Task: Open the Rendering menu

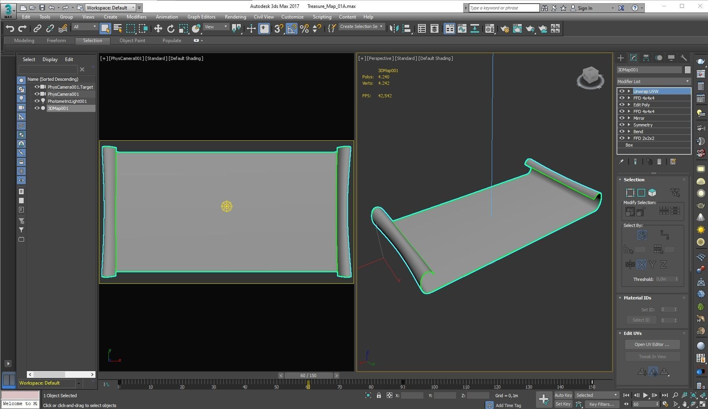Action: point(235,17)
